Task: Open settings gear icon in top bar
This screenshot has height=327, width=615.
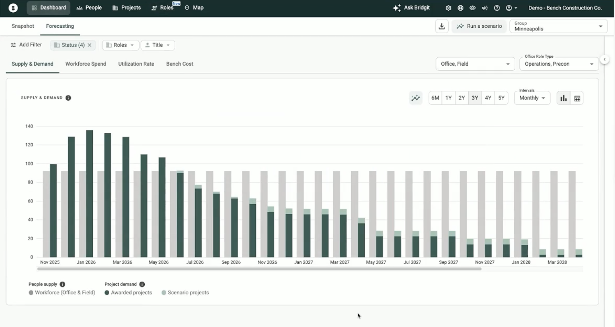Action: (448, 8)
